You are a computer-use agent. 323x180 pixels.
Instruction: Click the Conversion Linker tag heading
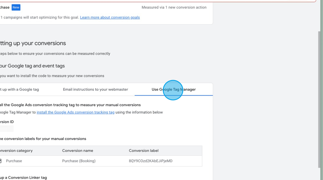(x=23, y=177)
